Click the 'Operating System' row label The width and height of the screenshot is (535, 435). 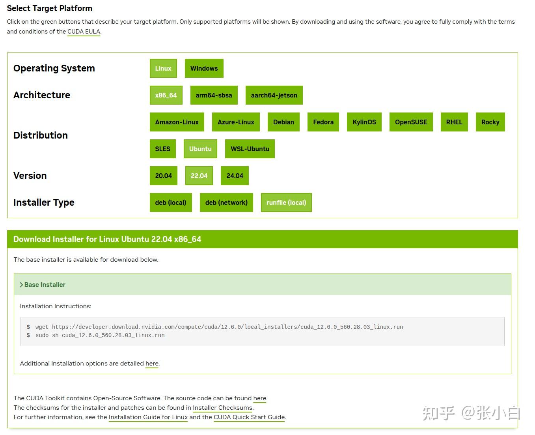54,68
